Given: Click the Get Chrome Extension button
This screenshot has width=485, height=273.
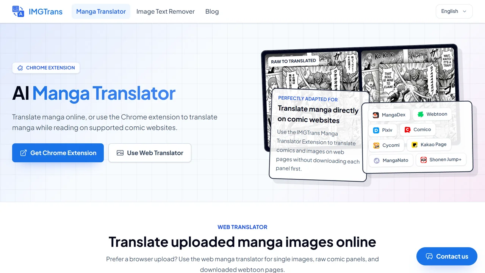Looking at the screenshot, I should point(58,153).
